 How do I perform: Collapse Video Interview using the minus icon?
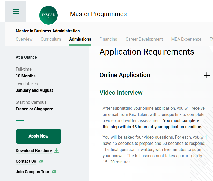coord(207,93)
